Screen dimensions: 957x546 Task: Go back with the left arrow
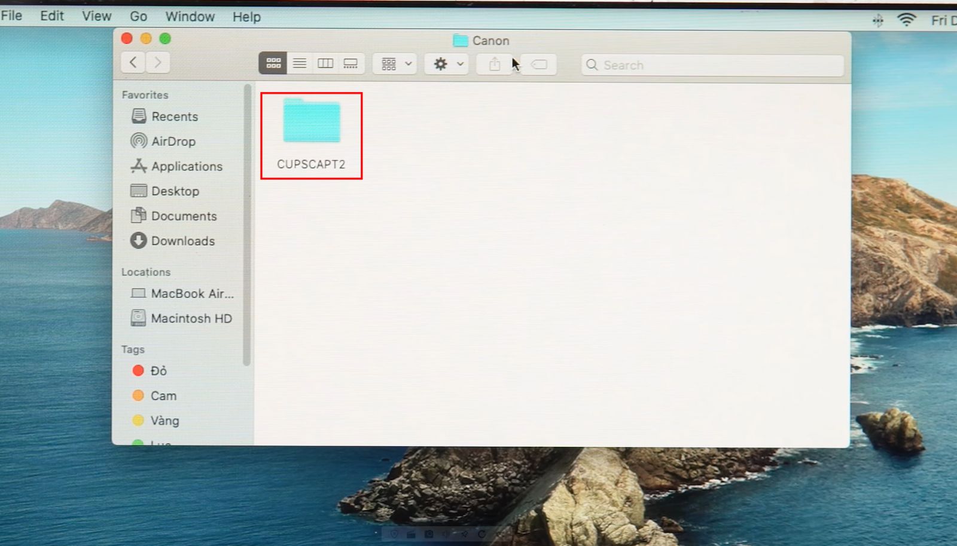(x=133, y=62)
